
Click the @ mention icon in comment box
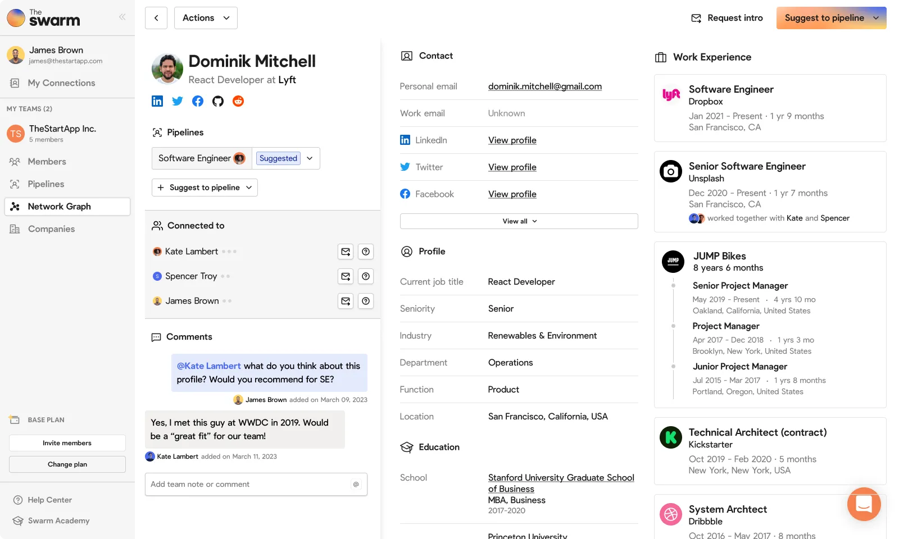point(356,484)
